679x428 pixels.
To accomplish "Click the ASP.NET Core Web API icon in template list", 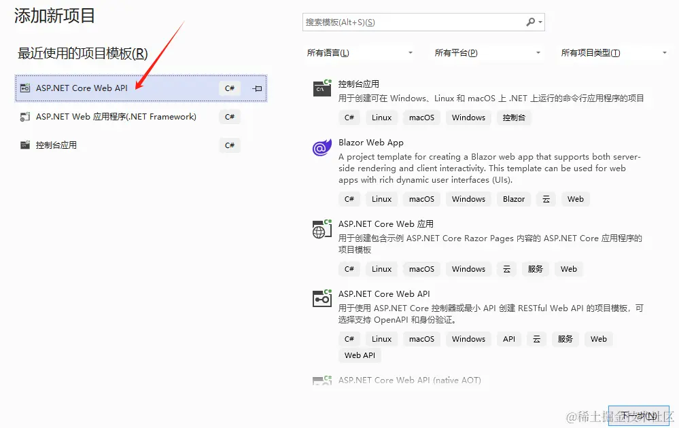I will [322, 299].
